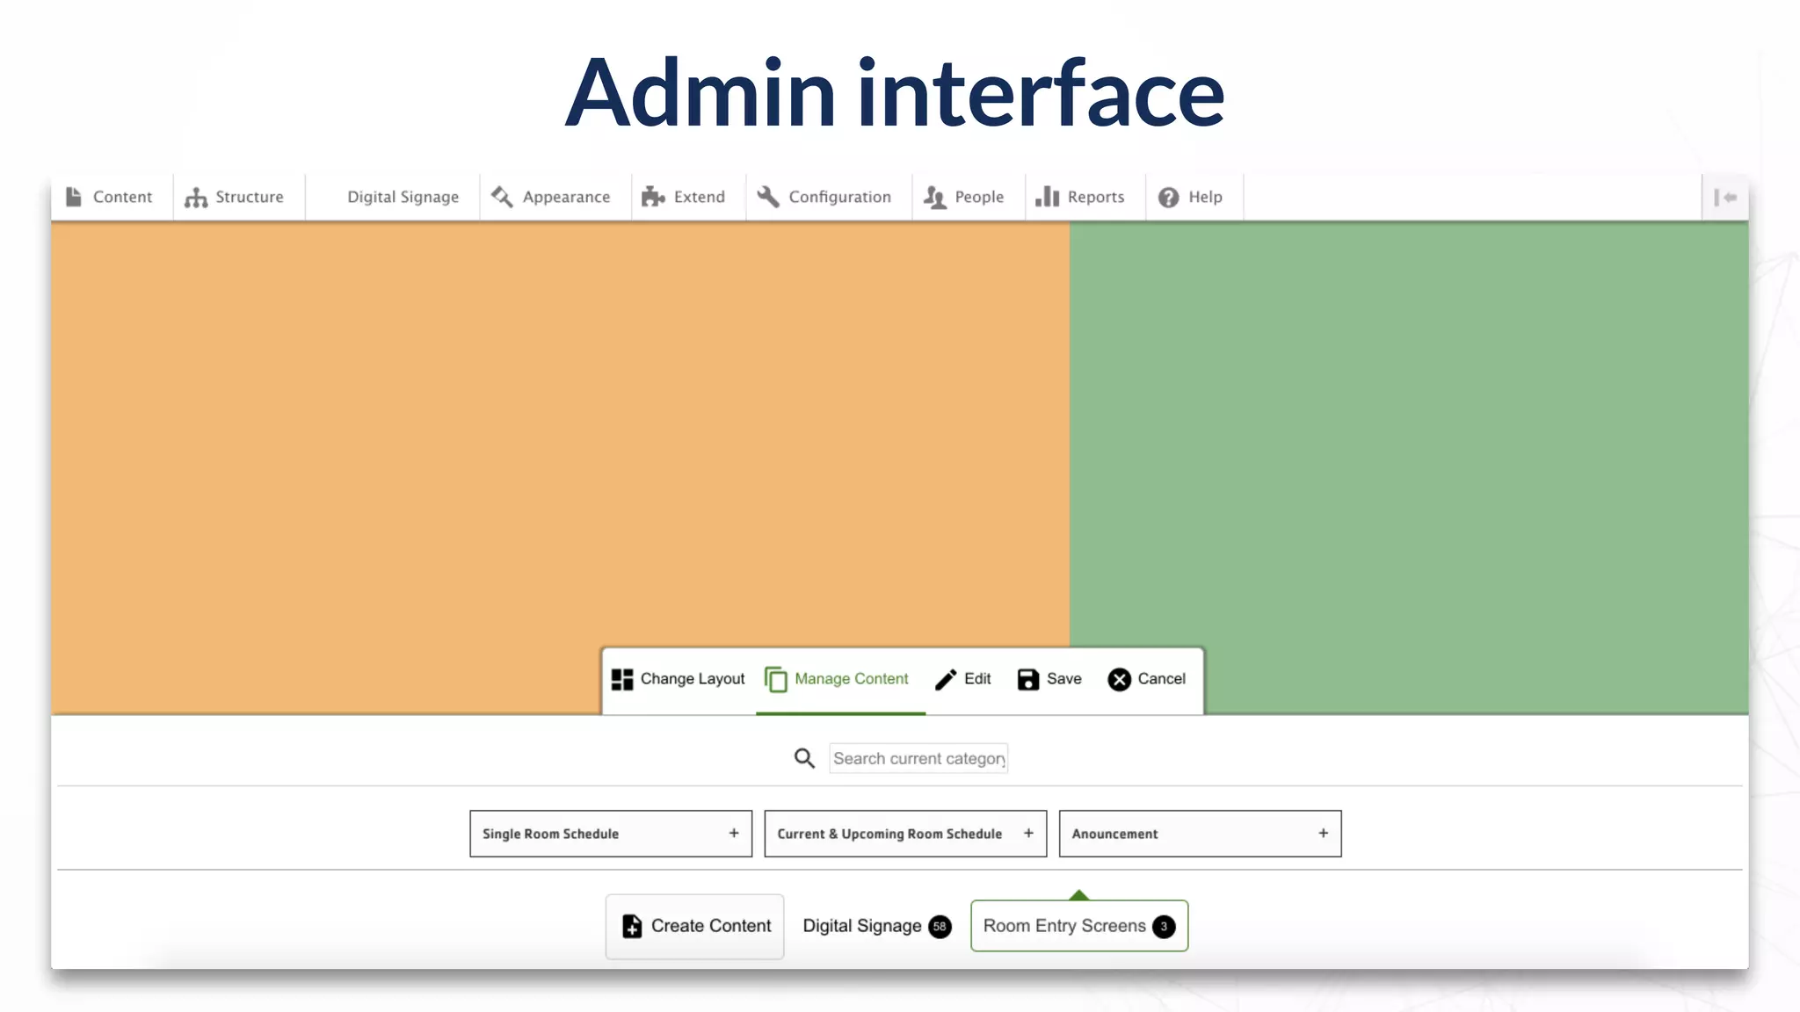Click the People users icon

pyautogui.click(x=935, y=198)
